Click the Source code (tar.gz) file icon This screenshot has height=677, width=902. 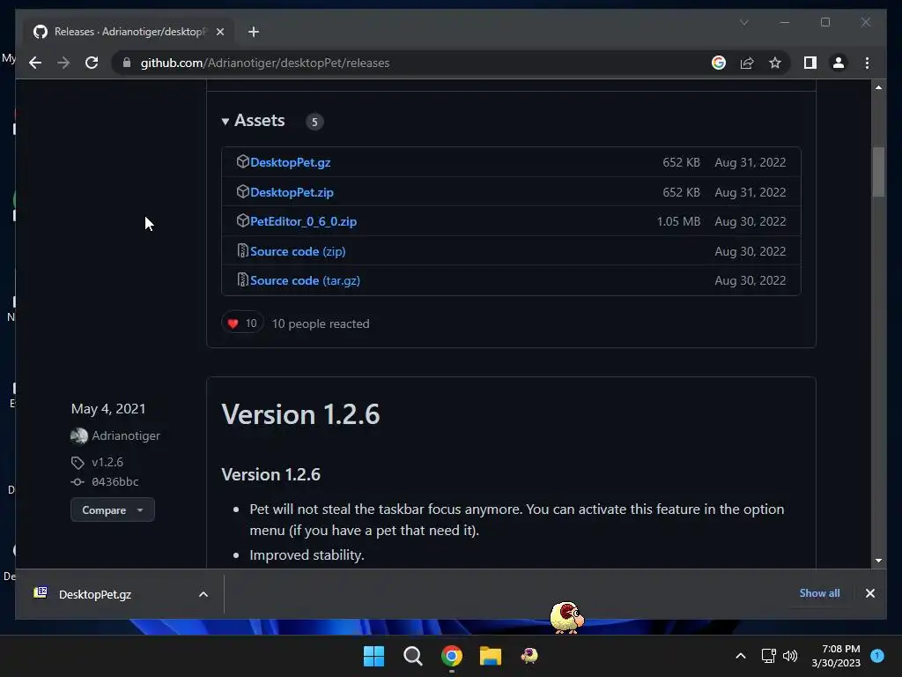coord(242,279)
